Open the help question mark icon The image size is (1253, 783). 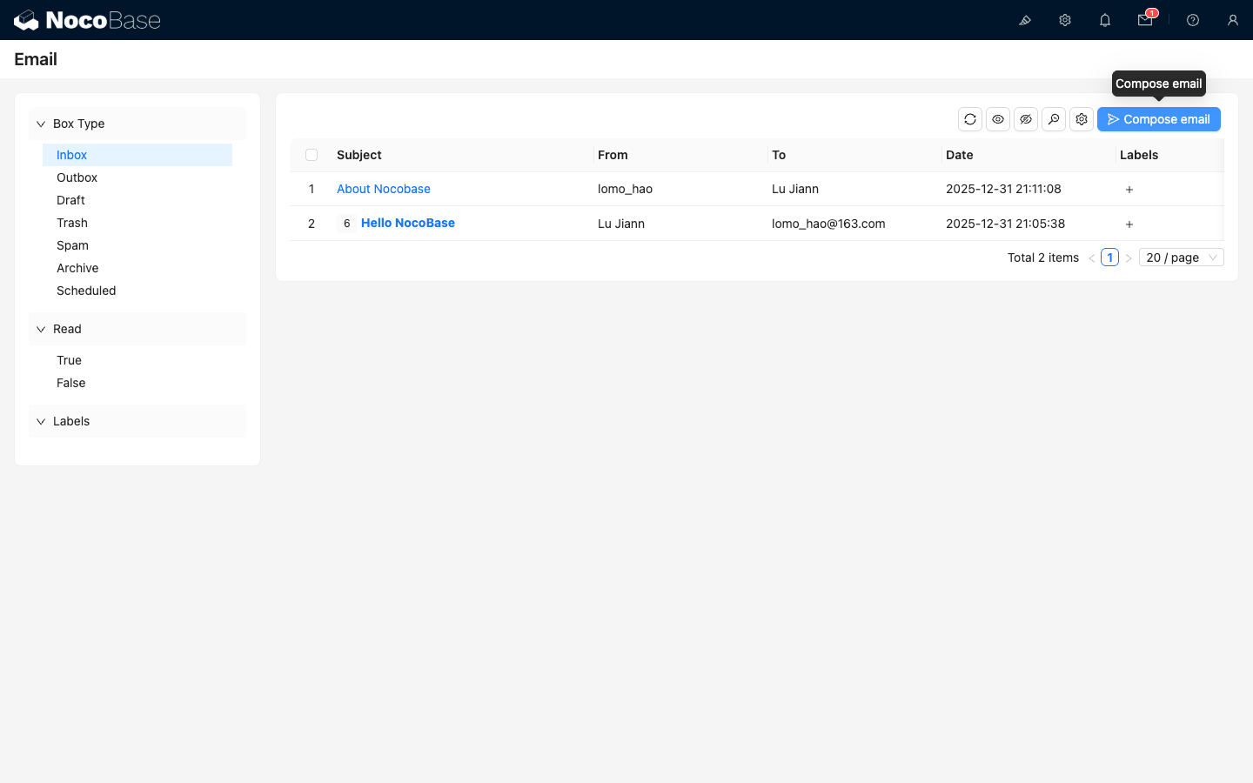(x=1193, y=20)
